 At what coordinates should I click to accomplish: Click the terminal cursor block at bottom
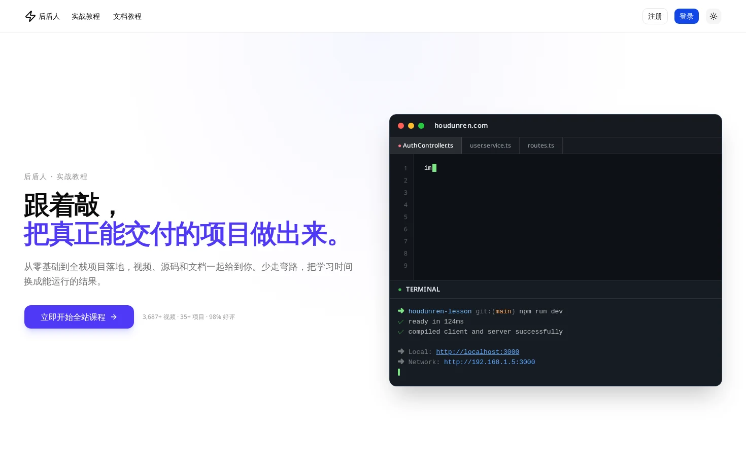(399, 372)
